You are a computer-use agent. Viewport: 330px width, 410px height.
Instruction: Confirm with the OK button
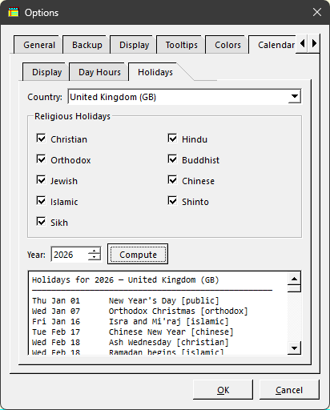pyautogui.click(x=223, y=390)
